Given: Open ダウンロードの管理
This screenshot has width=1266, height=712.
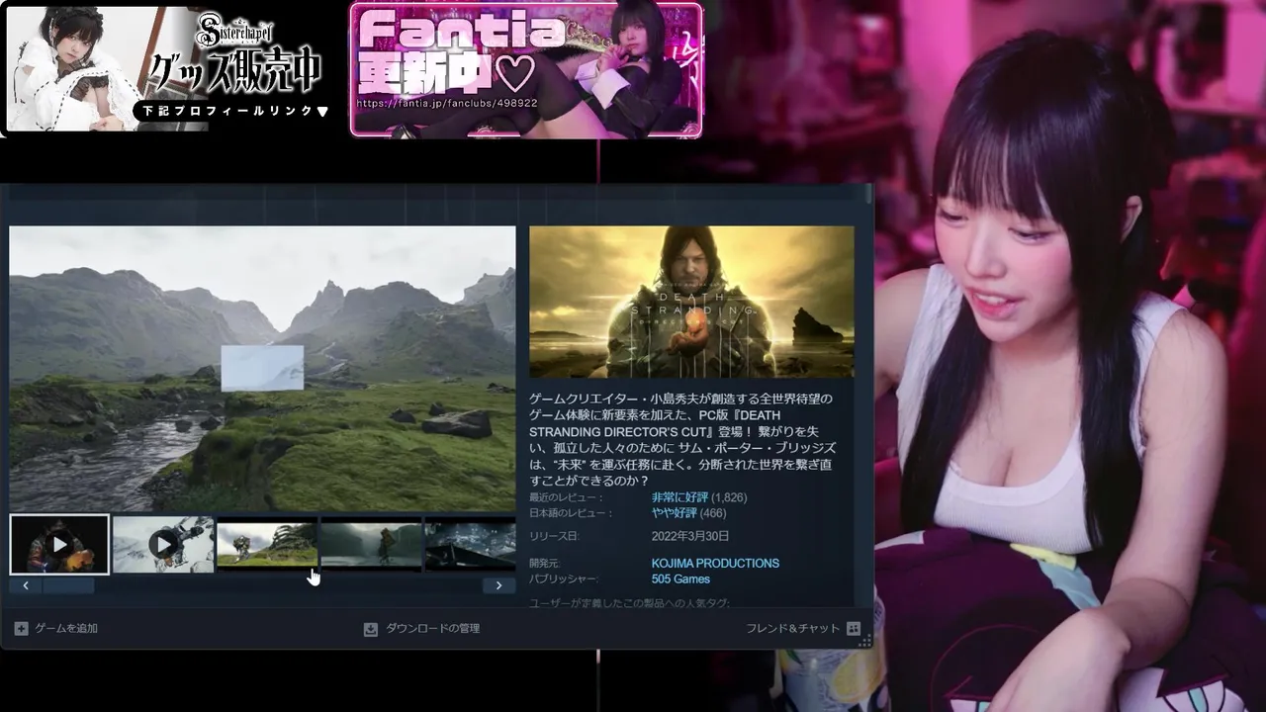Looking at the screenshot, I should (x=432, y=628).
